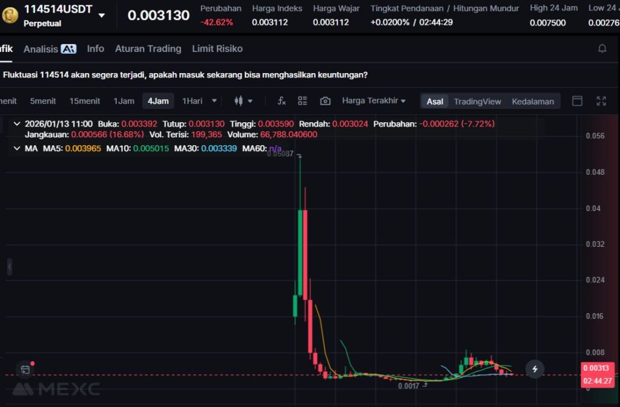Switch to the Limit Risiko tab

(217, 49)
